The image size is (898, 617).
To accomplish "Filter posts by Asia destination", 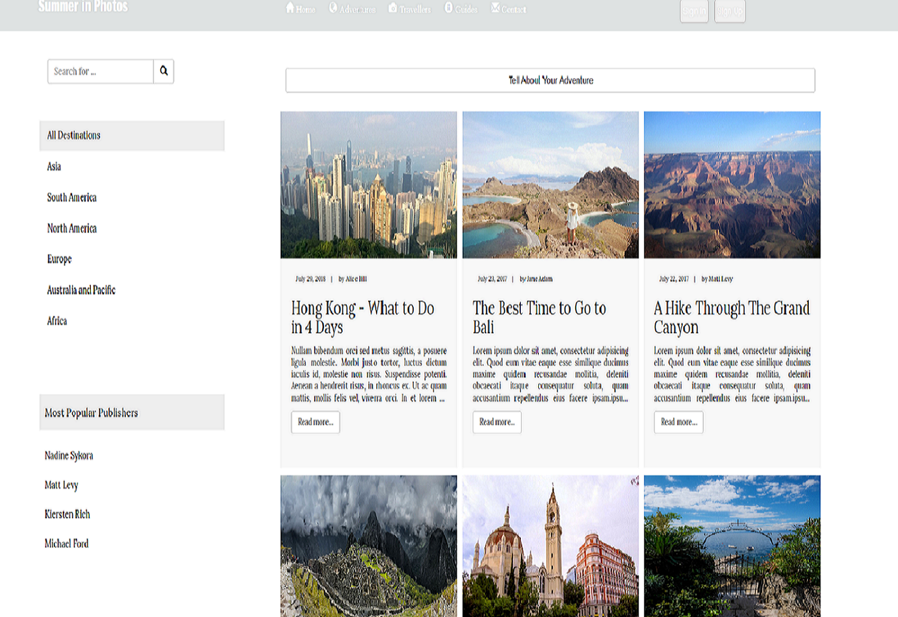I will (x=54, y=166).
